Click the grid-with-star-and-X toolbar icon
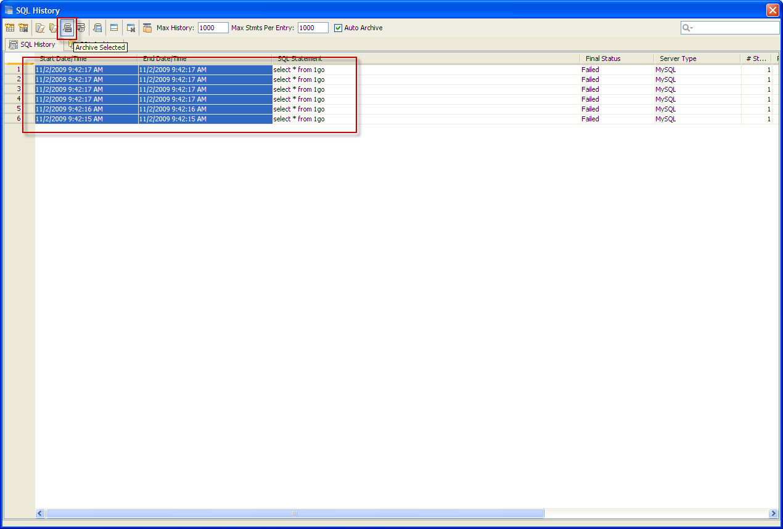Viewport: 783px width, 529px height. pos(23,28)
